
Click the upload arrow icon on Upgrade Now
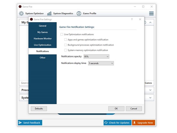pyautogui.click(x=134, y=123)
